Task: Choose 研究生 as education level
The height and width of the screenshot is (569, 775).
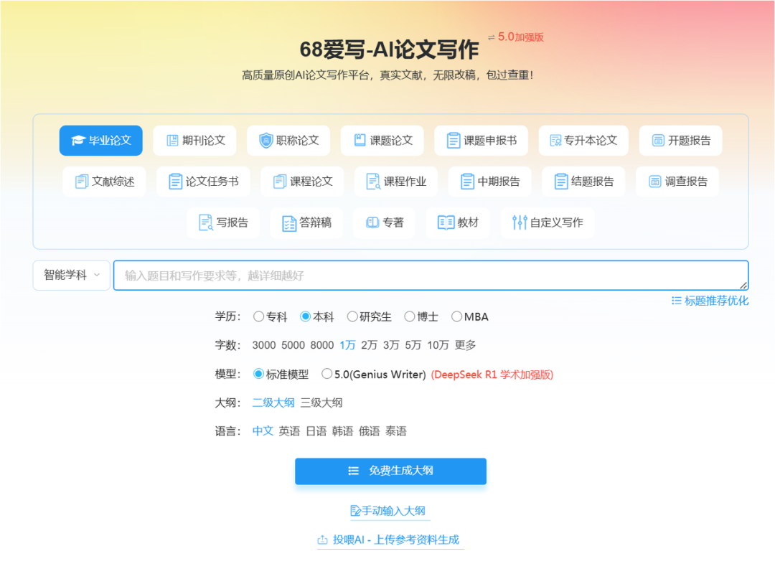Action: pos(352,316)
